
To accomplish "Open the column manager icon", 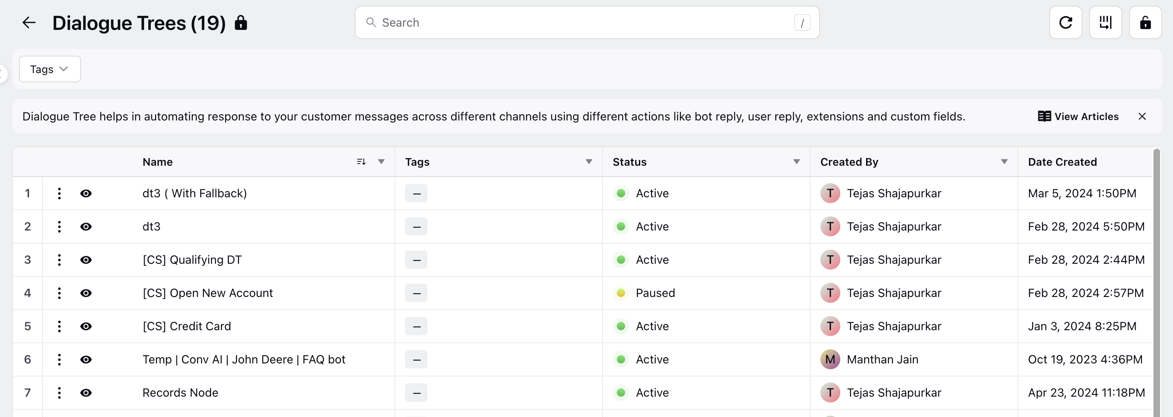I will (x=1105, y=22).
